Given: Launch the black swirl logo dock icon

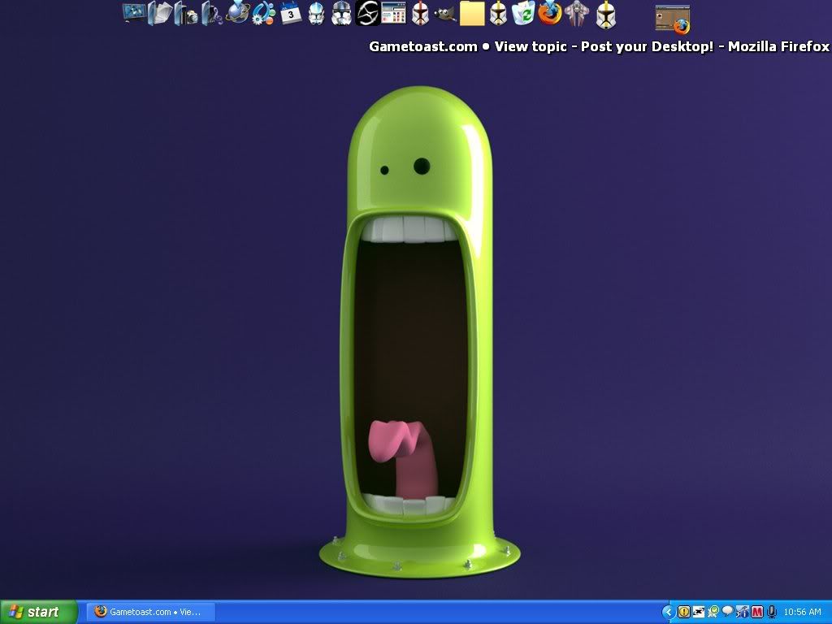Looking at the screenshot, I should pyautogui.click(x=367, y=13).
